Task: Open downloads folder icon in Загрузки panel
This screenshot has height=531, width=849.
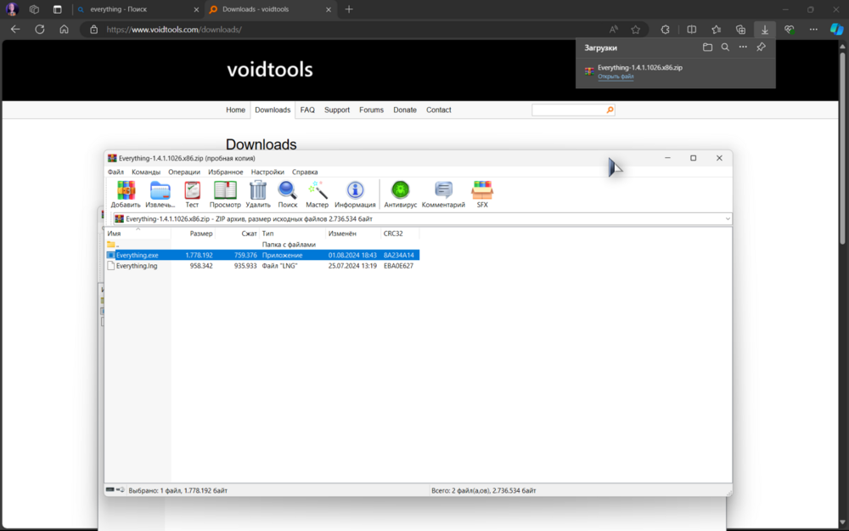Action: pos(707,48)
